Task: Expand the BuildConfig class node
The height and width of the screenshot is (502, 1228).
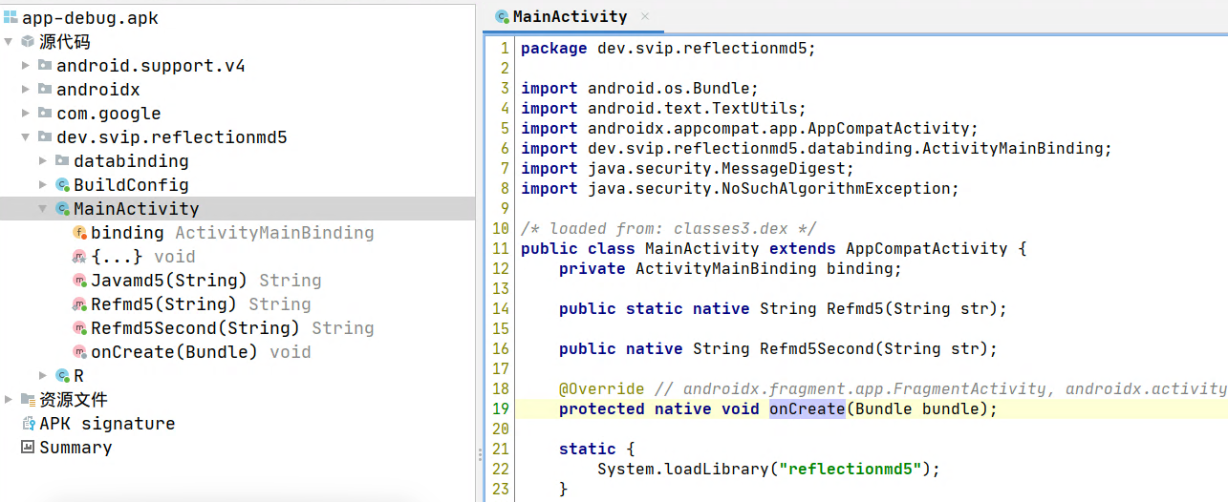Action: [43, 185]
